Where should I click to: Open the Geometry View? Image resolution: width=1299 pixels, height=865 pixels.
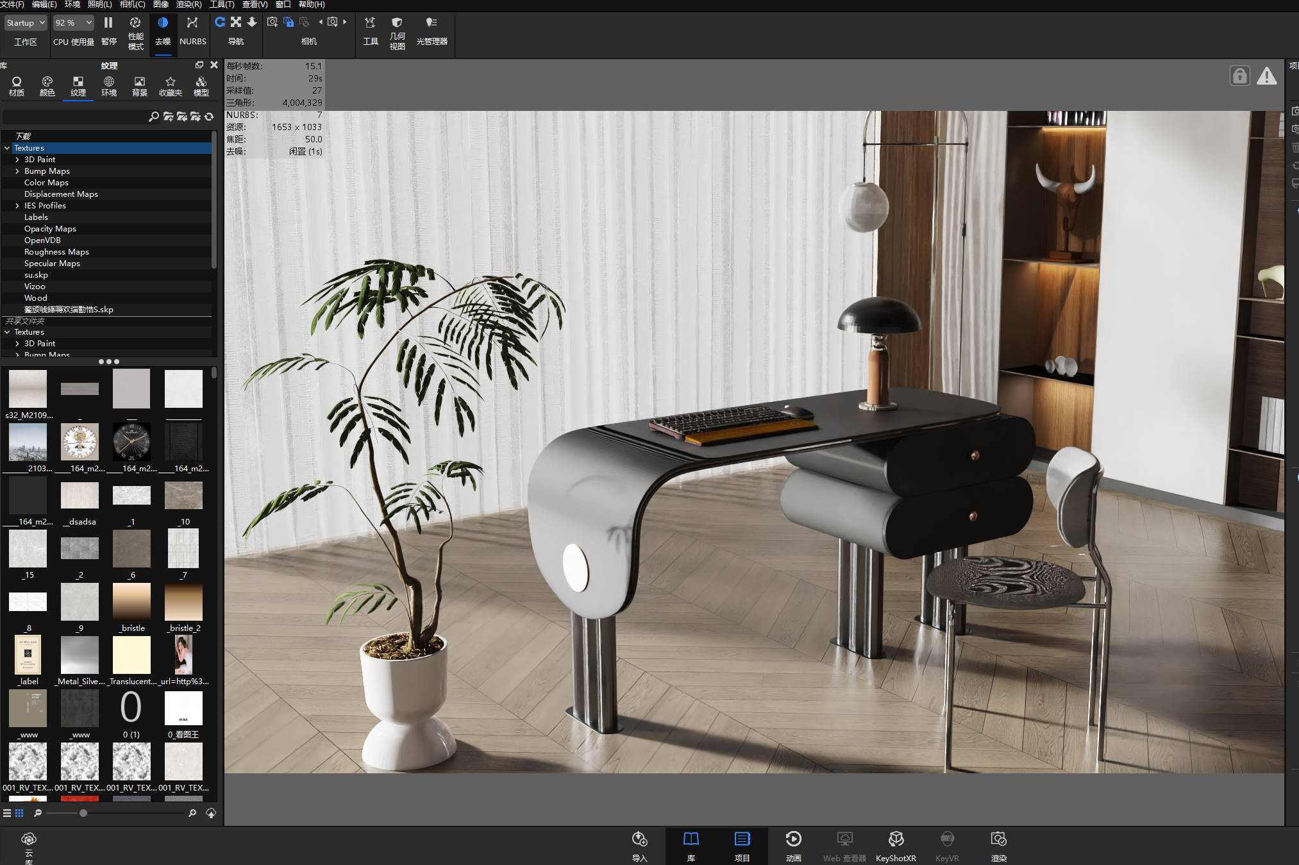click(397, 33)
